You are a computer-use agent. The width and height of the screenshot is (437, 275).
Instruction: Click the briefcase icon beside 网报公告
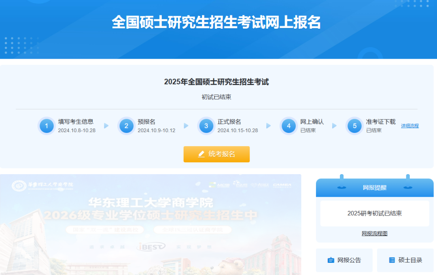point(331,260)
